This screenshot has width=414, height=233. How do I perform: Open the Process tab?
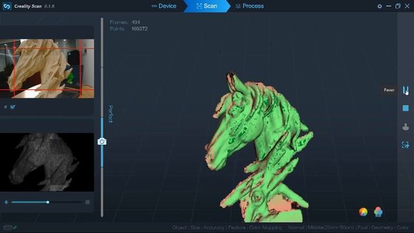pyautogui.click(x=250, y=6)
